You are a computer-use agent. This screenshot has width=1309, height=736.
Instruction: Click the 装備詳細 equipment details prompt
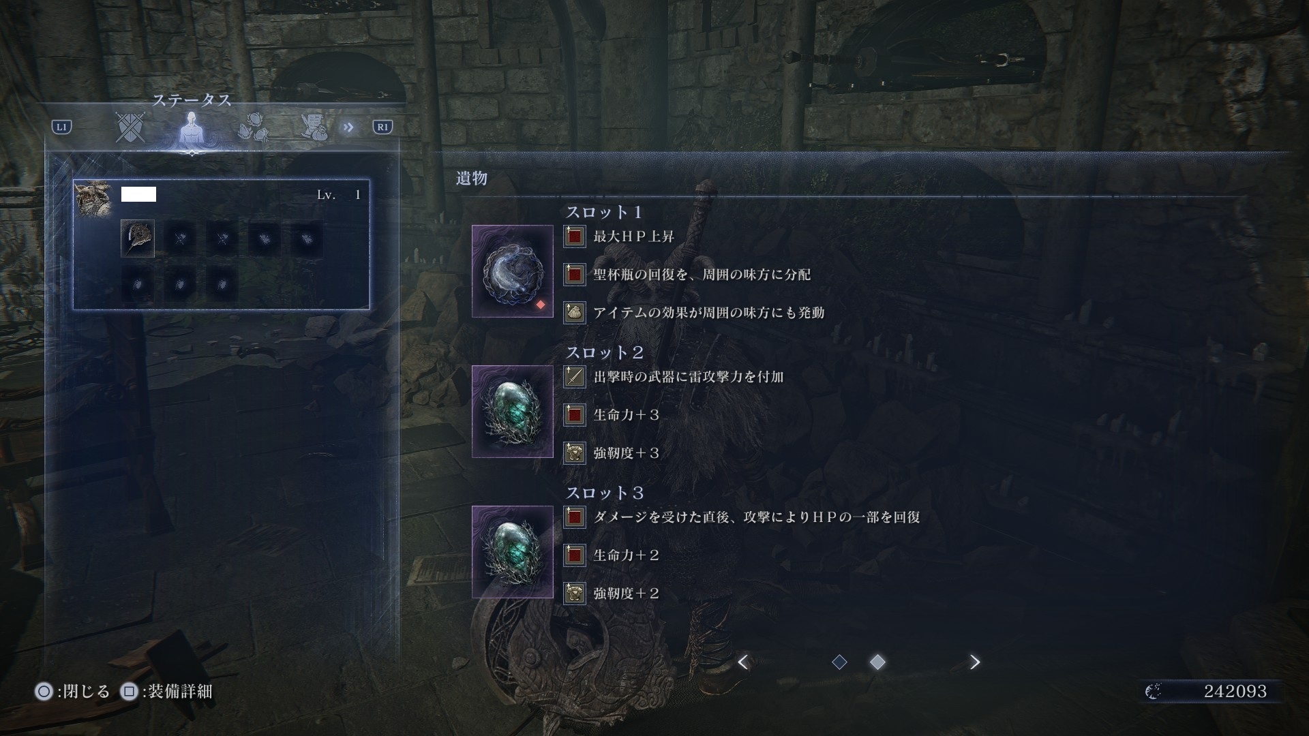click(x=167, y=692)
